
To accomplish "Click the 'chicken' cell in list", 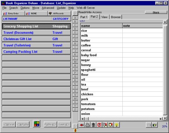I will pyautogui.click(x=101, y=94).
